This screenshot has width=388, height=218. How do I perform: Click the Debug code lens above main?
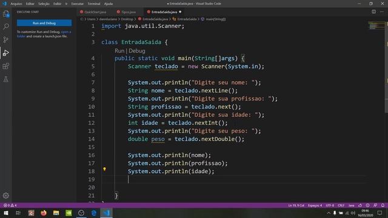click(x=137, y=51)
